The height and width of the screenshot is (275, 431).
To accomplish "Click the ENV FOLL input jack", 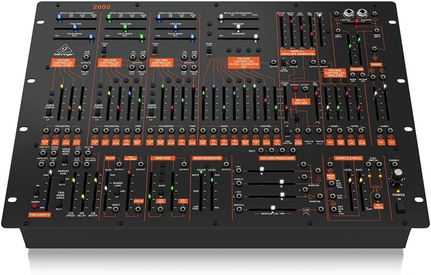I will pyautogui.click(x=240, y=210).
